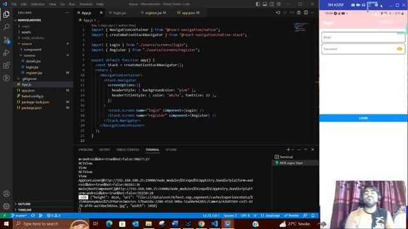Click the Prettier status bar item

point(291,216)
